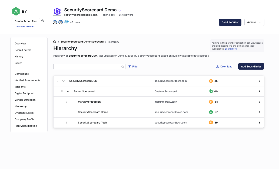Click drag handle of SecurityScorecard Demo row

(66, 112)
